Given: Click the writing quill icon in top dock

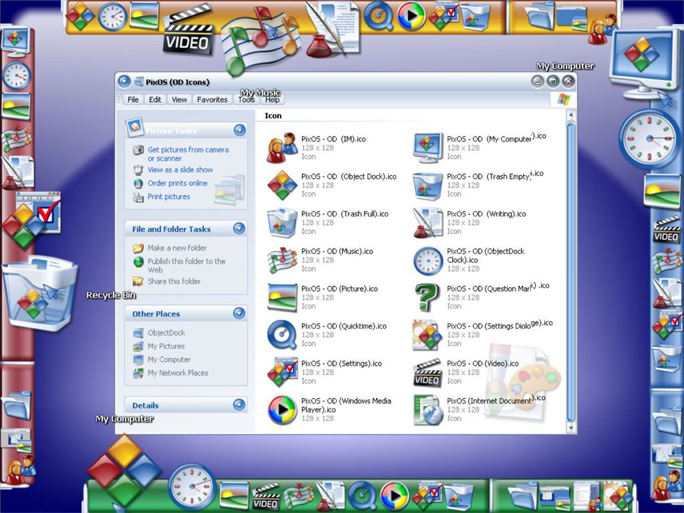Looking at the screenshot, I should pyautogui.click(x=333, y=29).
